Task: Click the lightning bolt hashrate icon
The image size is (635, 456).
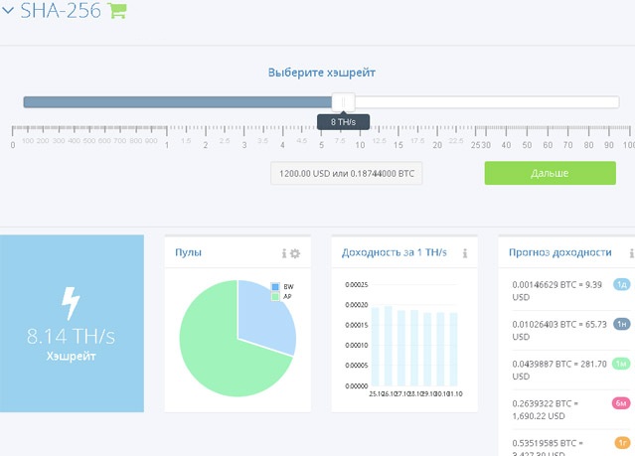Action: 71,303
